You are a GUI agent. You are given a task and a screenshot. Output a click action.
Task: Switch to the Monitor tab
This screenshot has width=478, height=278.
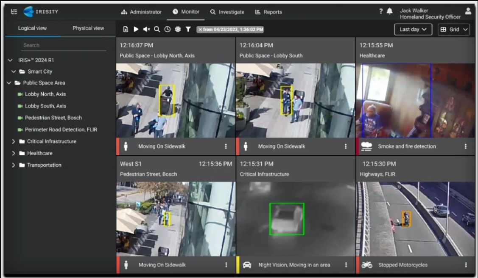pyautogui.click(x=186, y=11)
